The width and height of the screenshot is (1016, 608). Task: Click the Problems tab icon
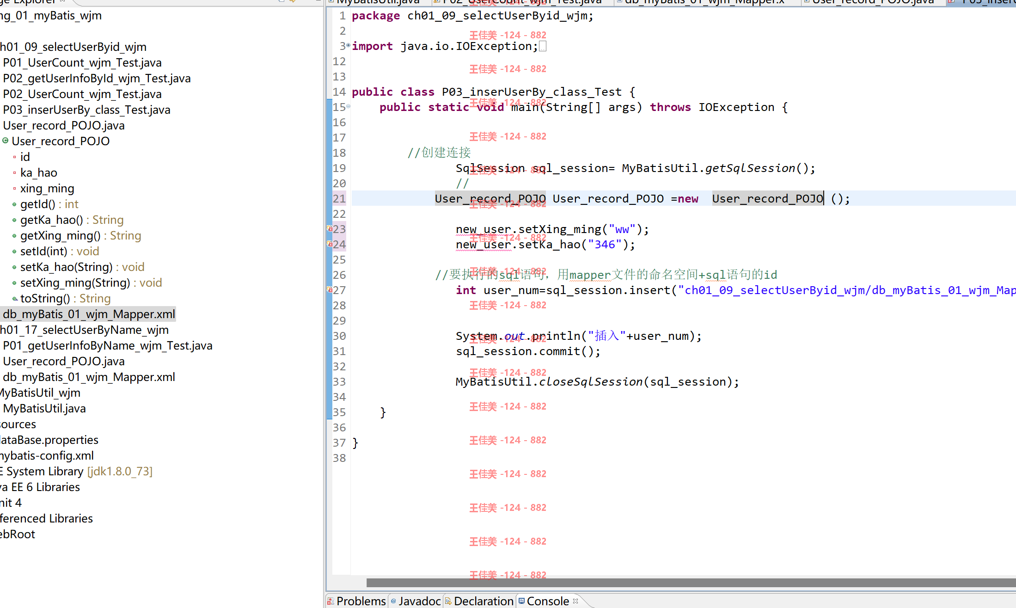tap(331, 601)
